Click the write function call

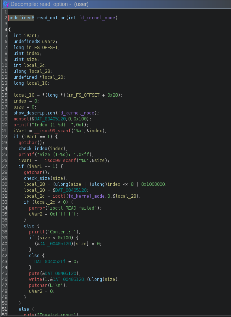(36, 279)
